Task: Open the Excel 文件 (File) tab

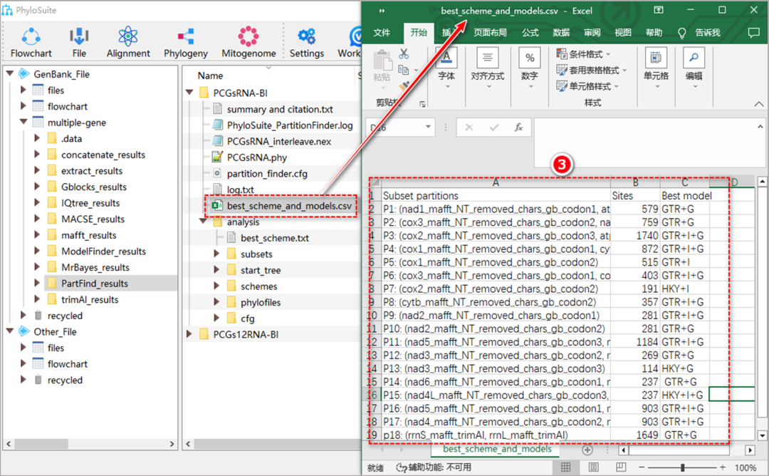Action: 382,33
